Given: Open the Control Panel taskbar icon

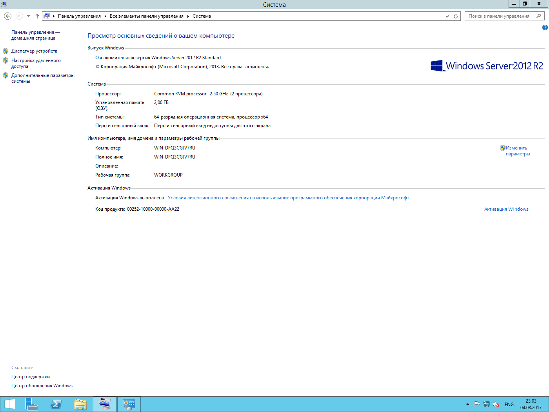Looking at the screenshot, I should pyautogui.click(x=129, y=404).
